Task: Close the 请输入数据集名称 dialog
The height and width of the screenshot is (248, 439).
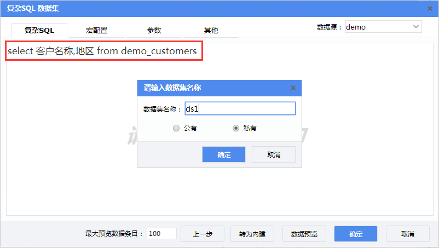Action: [293, 88]
